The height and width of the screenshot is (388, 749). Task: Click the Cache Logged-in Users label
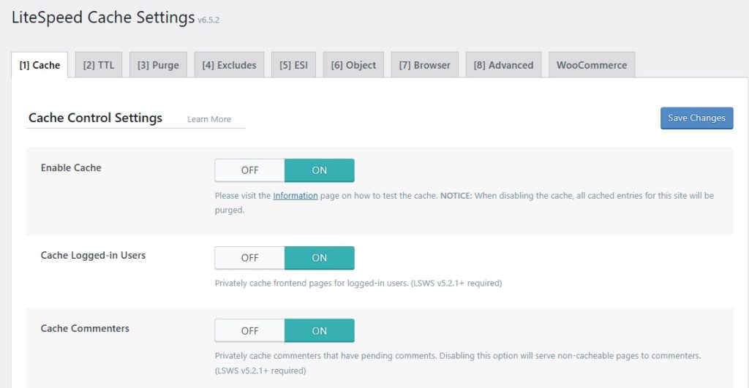[93, 255]
